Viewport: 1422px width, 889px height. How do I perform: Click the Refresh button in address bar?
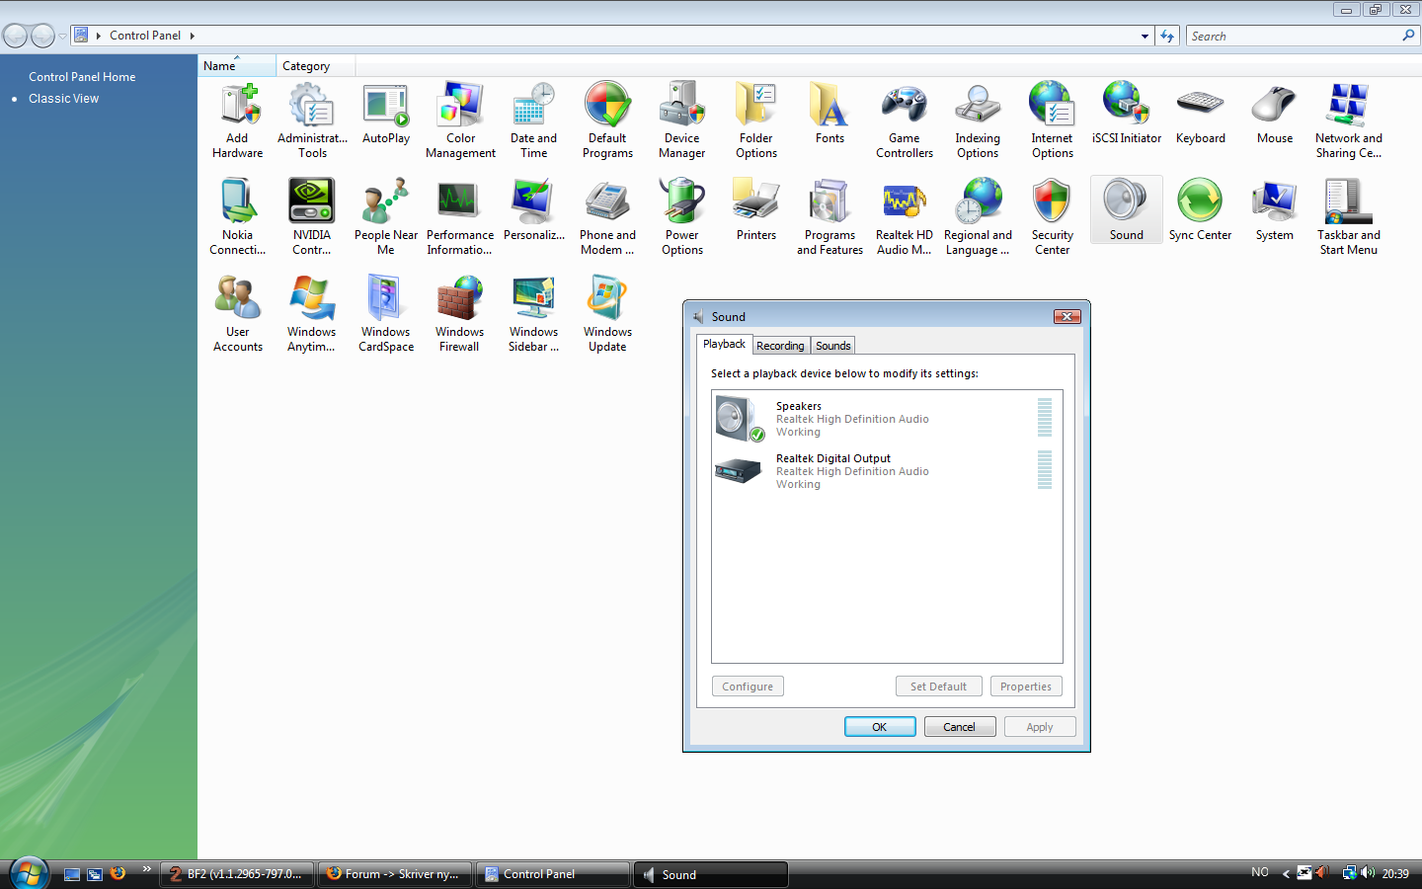[x=1167, y=36]
